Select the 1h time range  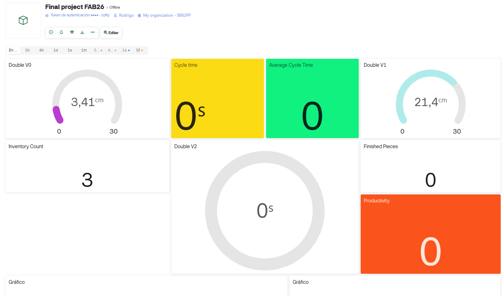[x=28, y=50]
